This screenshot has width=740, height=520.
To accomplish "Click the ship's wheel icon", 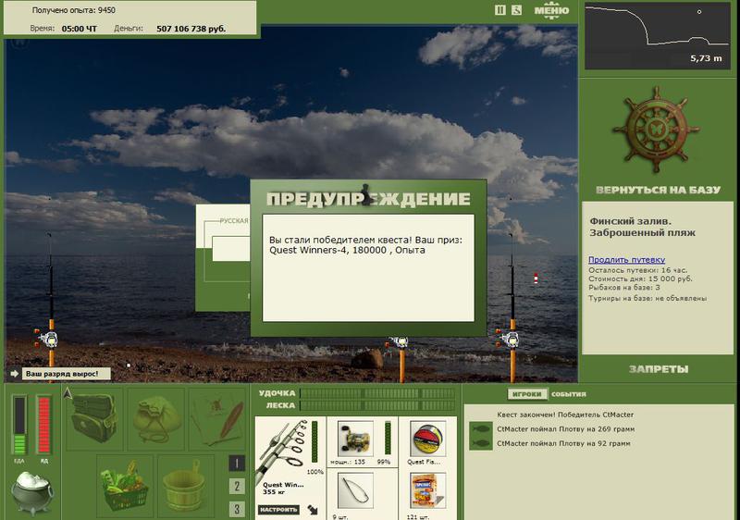I will point(656,129).
